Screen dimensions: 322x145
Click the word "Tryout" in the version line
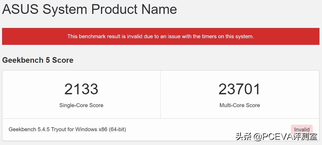58,129
